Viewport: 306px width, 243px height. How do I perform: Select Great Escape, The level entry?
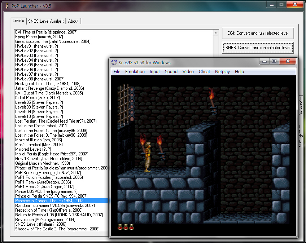click(x=53, y=41)
